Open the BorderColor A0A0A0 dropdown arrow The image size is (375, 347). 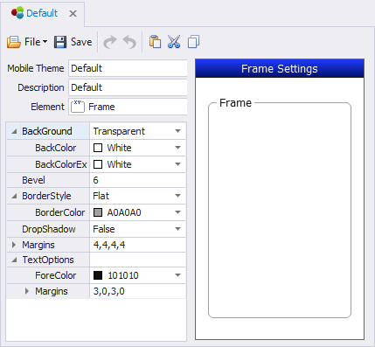tap(177, 212)
